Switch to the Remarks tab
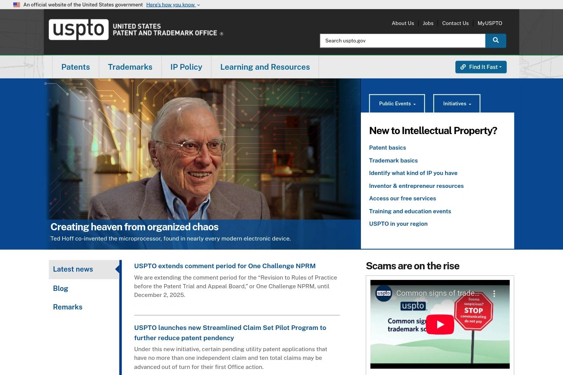 [67, 307]
